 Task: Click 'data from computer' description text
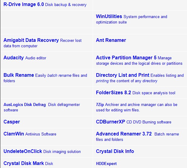(x=20, y=46)
